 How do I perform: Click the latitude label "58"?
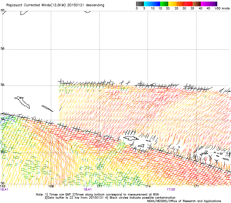2,48
